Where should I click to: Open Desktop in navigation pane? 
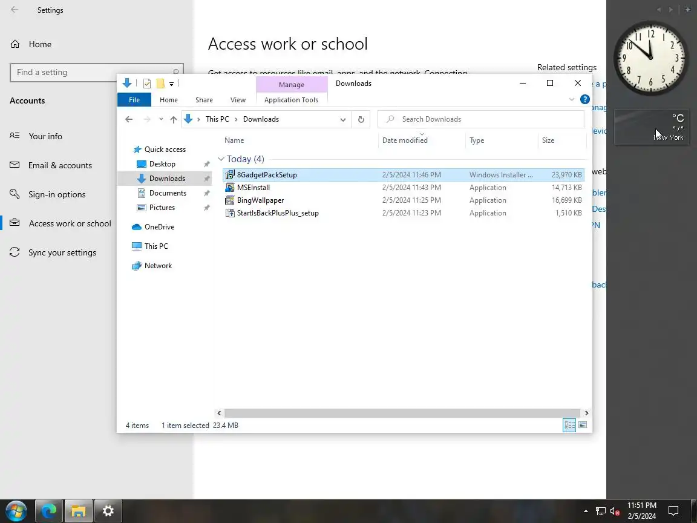pyautogui.click(x=162, y=164)
